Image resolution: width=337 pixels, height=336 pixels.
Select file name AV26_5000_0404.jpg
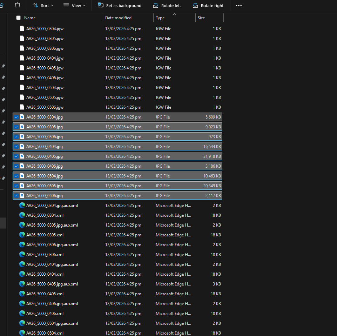tap(45, 147)
